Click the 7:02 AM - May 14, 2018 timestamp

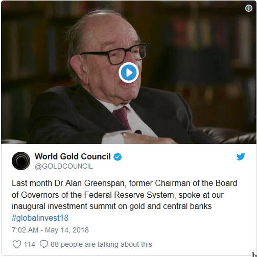50,230
